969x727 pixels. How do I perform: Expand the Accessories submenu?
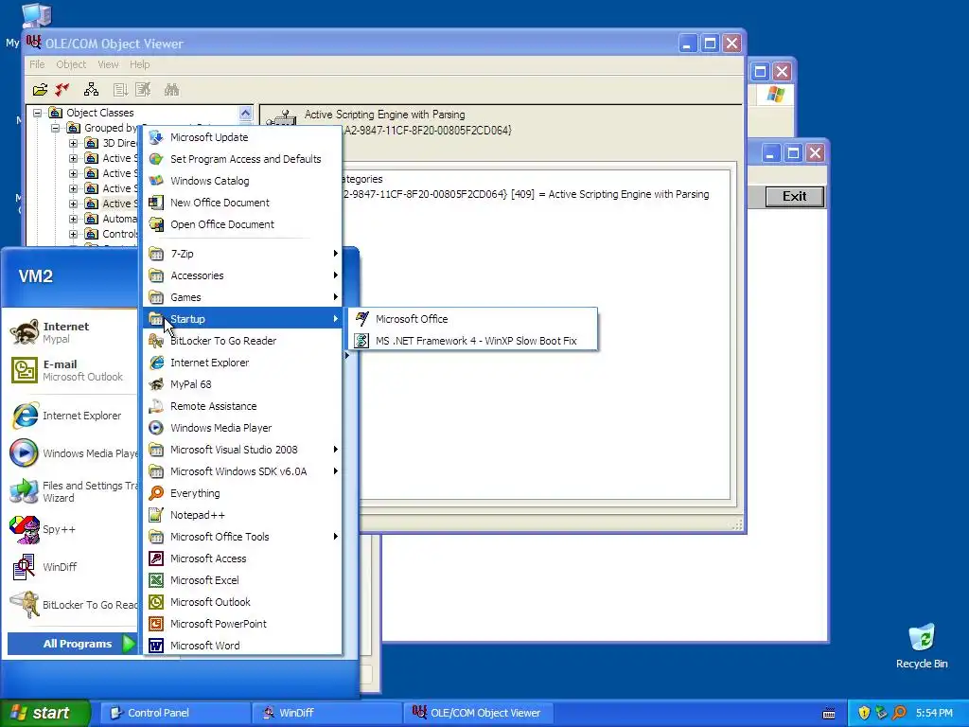(x=242, y=275)
